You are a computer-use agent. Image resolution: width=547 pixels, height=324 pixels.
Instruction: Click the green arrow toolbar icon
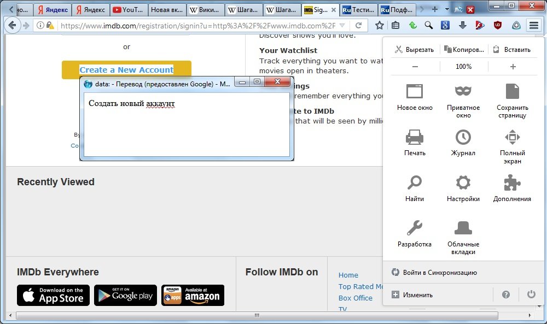pos(412,25)
